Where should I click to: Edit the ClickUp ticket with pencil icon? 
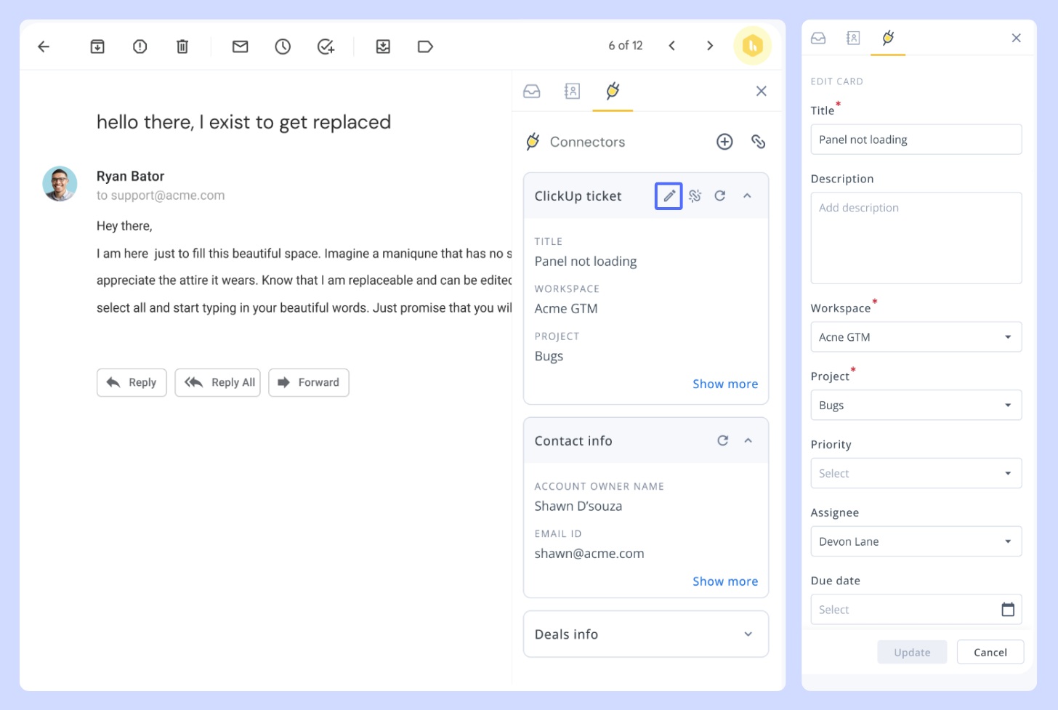pos(669,195)
